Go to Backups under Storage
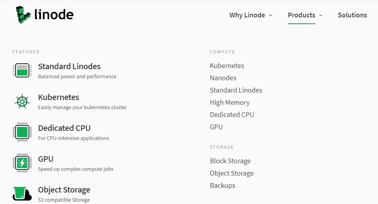This screenshot has width=378, height=204. pos(222,185)
